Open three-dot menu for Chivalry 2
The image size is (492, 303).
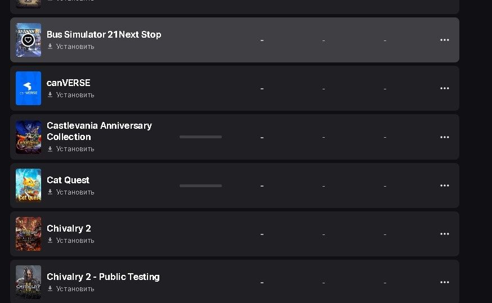point(444,234)
